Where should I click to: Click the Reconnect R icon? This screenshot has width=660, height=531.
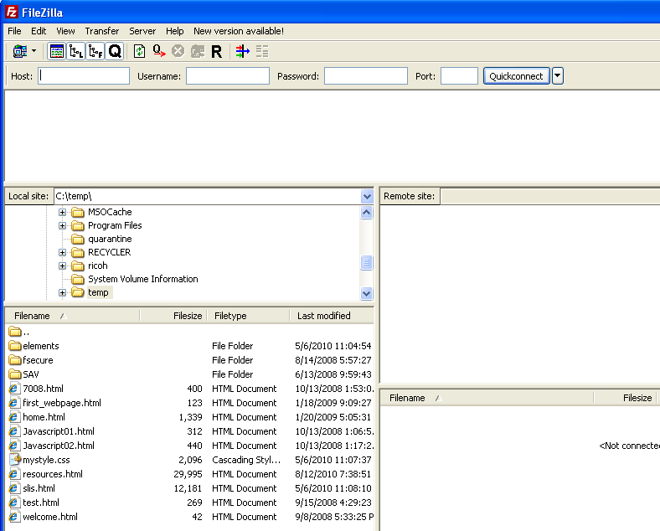[216, 51]
